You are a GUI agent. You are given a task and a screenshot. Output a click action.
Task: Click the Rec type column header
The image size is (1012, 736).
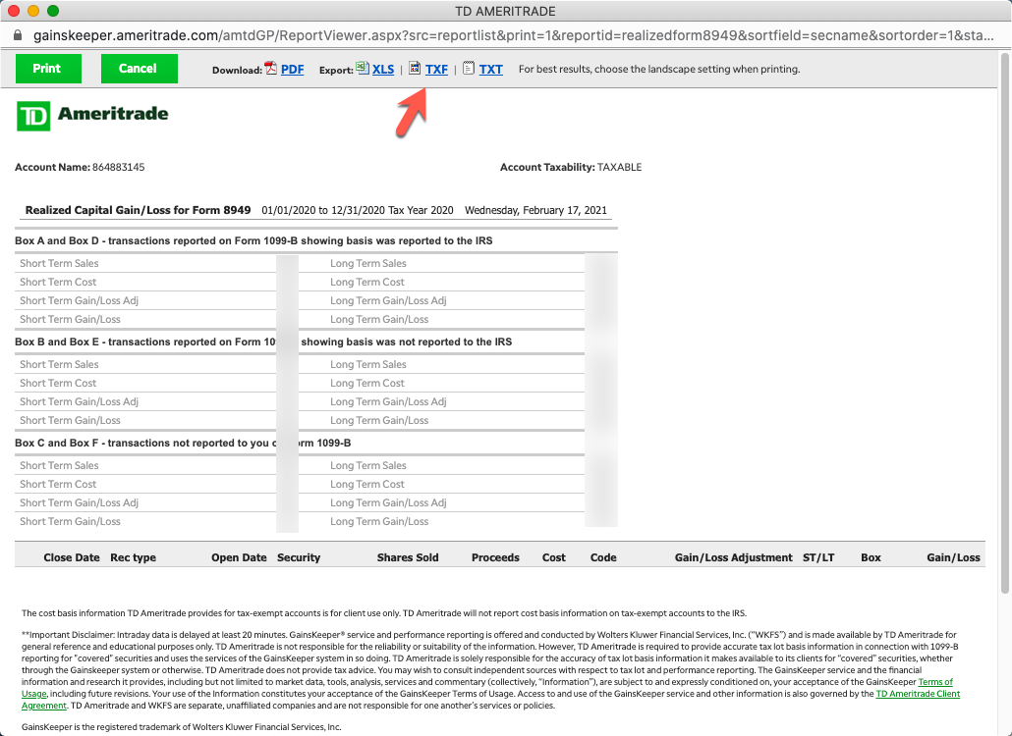tap(133, 557)
